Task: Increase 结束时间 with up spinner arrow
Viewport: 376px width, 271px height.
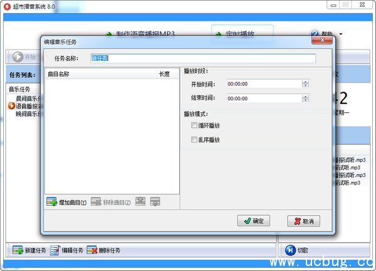Action: click(x=306, y=97)
